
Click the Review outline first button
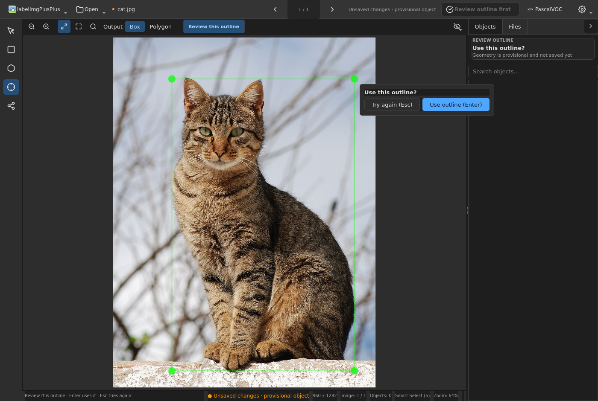pyautogui.click(x=480, y=9)
